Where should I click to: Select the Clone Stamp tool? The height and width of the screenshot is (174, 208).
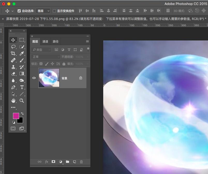coord(13,67)
